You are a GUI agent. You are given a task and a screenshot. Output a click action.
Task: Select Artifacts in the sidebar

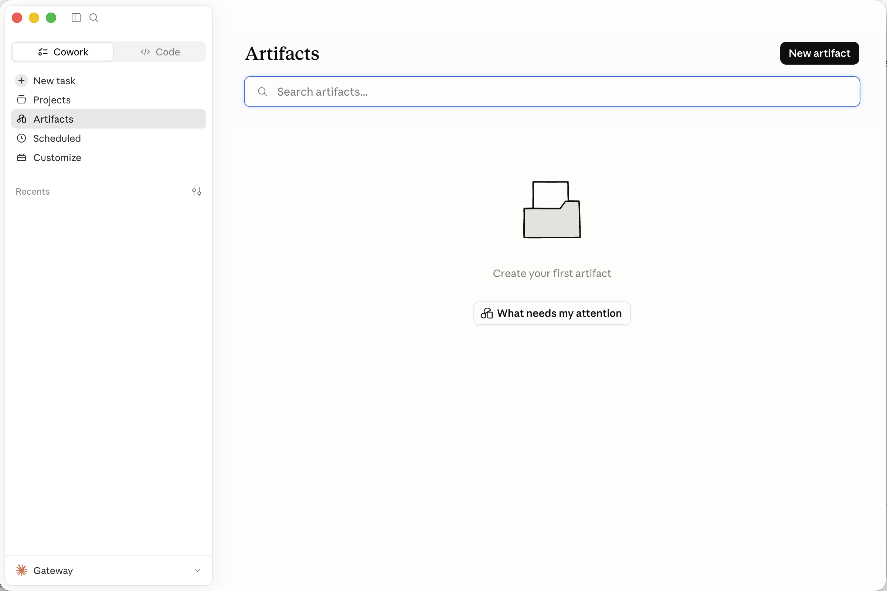click(x=109, y=119)
